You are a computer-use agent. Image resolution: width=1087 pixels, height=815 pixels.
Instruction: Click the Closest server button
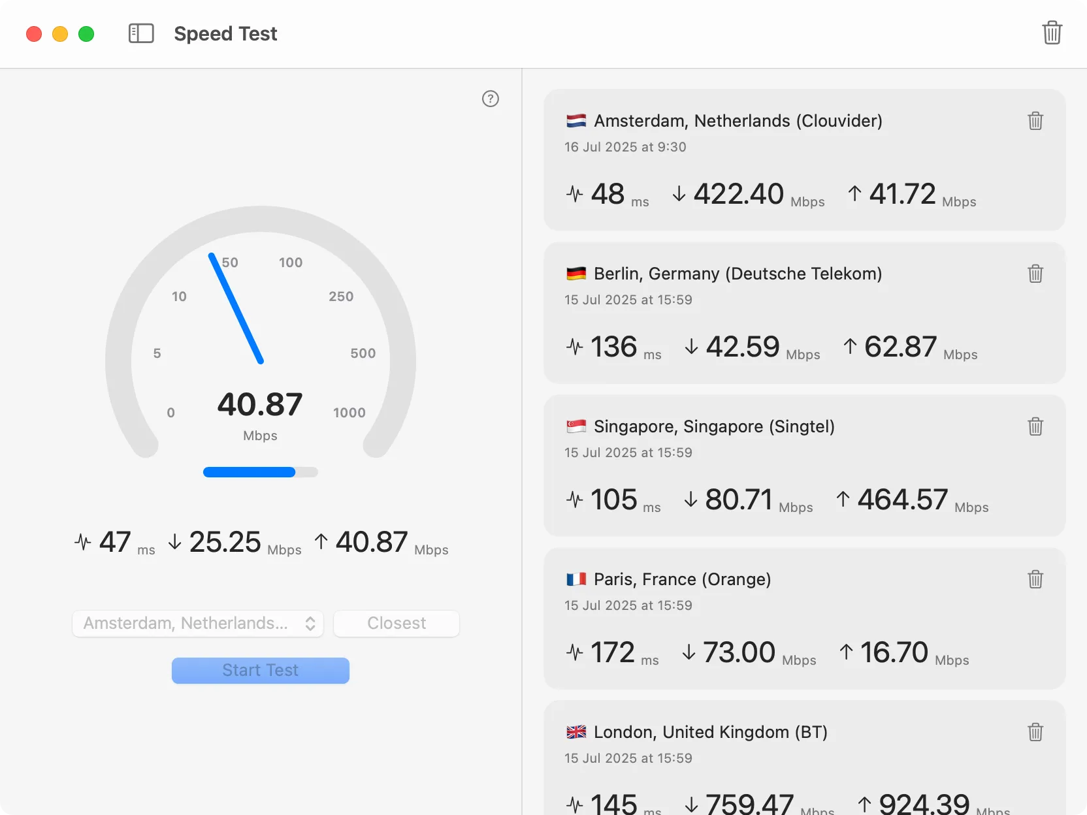tap(397, 624)
